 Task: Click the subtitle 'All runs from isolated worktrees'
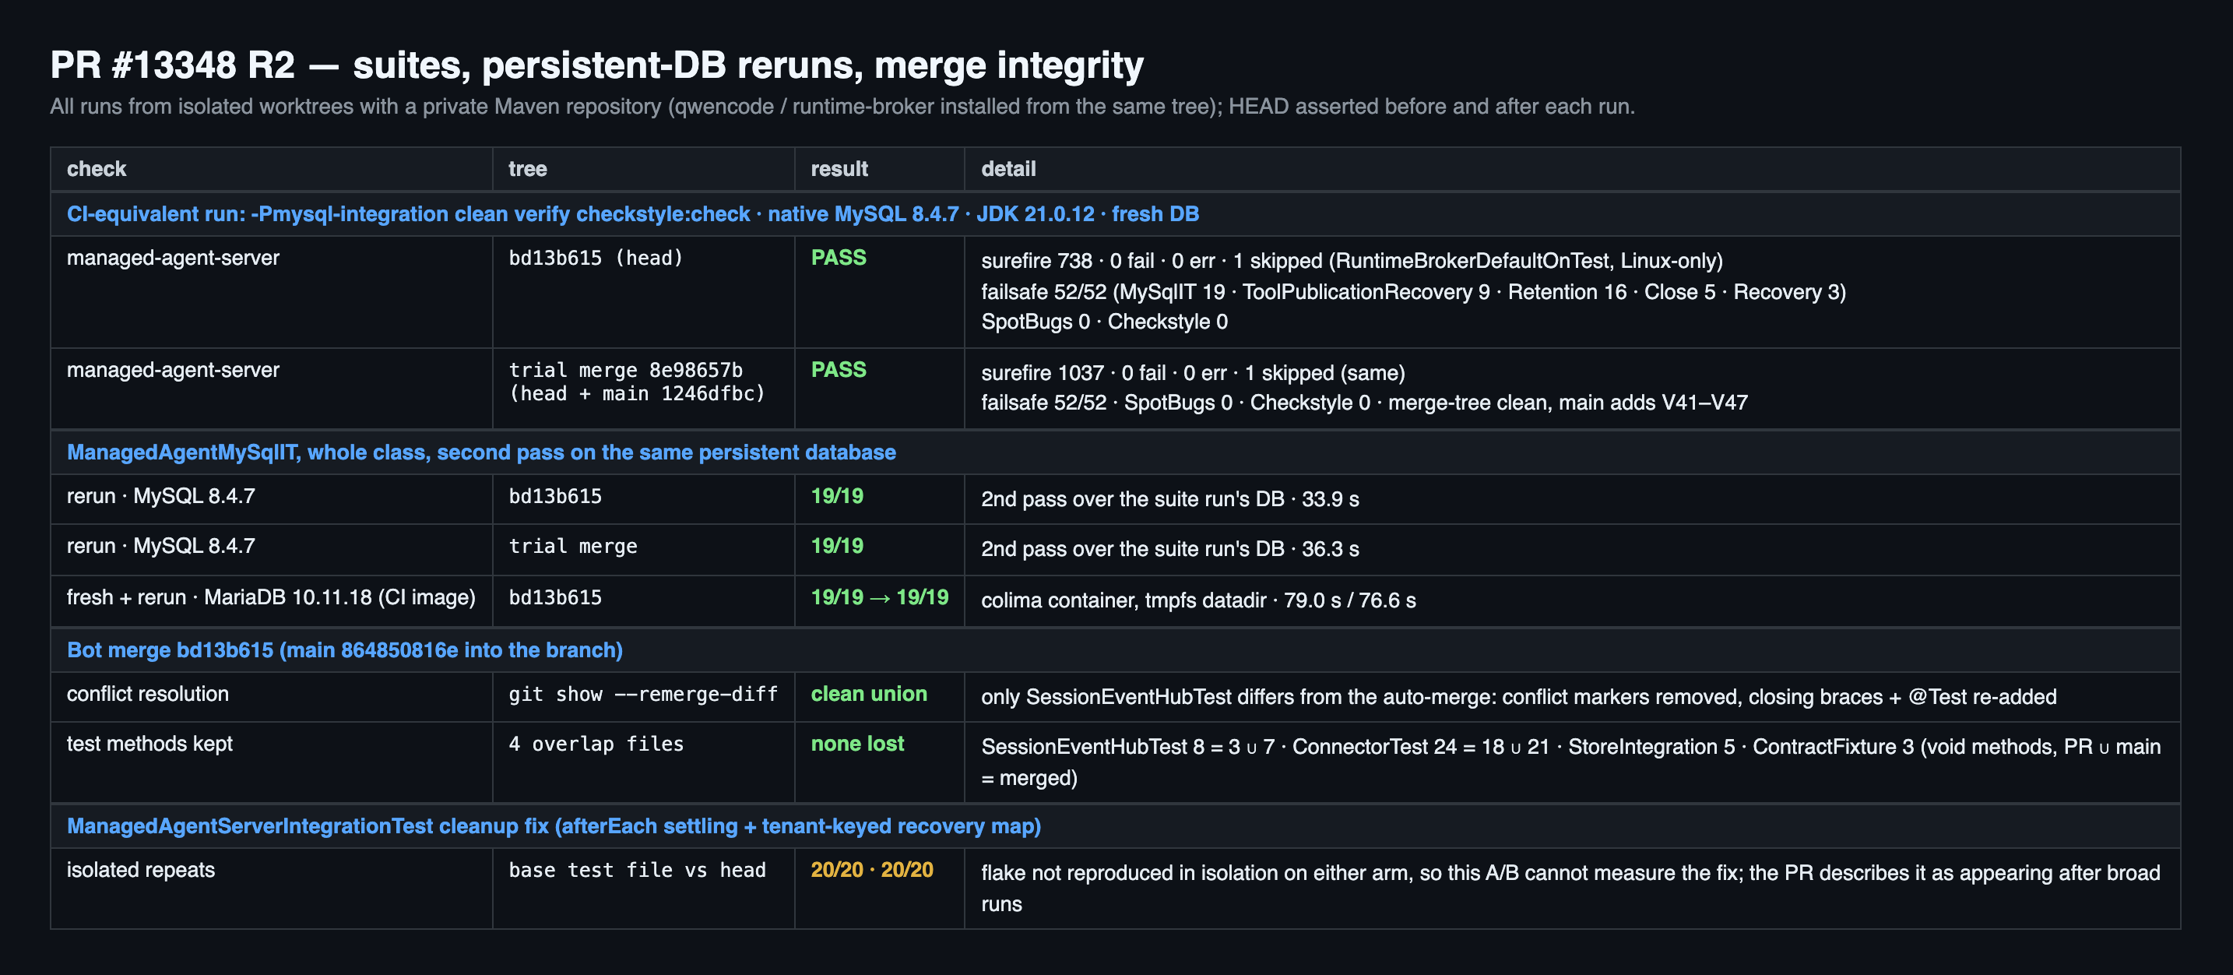tap(842, 107)
